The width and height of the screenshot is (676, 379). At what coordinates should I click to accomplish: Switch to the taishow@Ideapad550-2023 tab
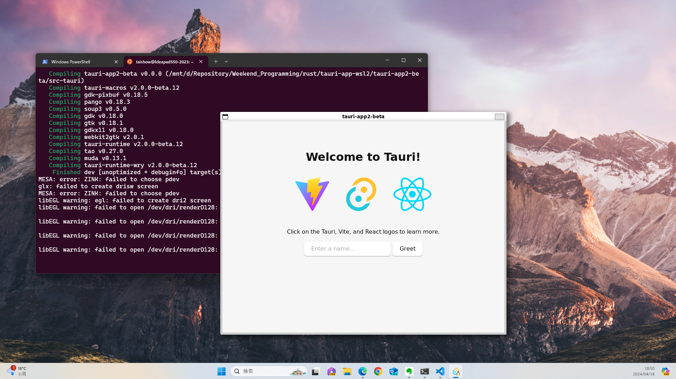(166, 62)
